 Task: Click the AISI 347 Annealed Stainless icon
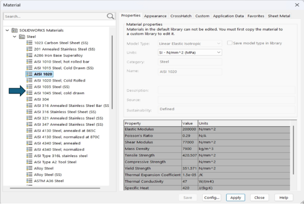pyautogui.click(x=29, y=124)
